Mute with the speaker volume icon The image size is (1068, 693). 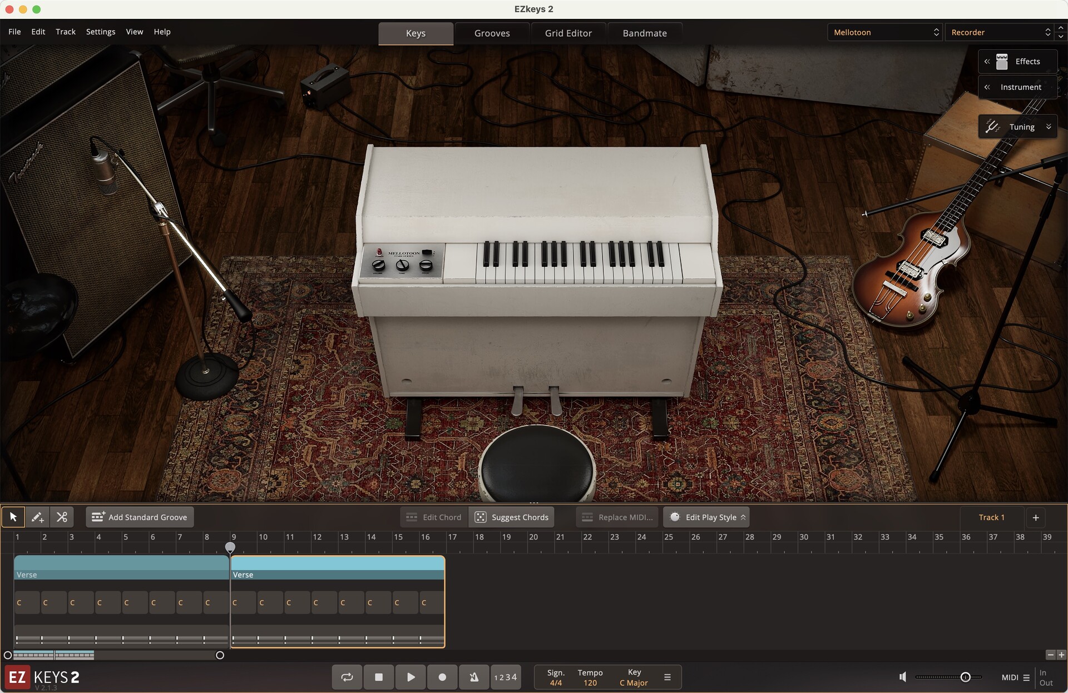coord(903,677)
